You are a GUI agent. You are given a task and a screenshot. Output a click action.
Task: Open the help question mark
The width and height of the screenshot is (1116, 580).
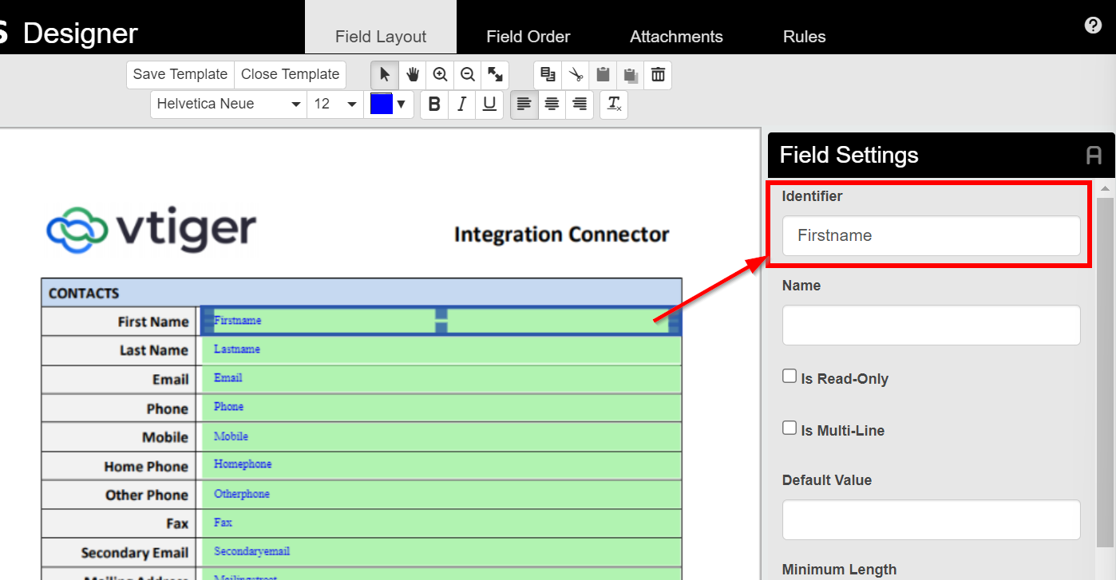coord(1093,26)
